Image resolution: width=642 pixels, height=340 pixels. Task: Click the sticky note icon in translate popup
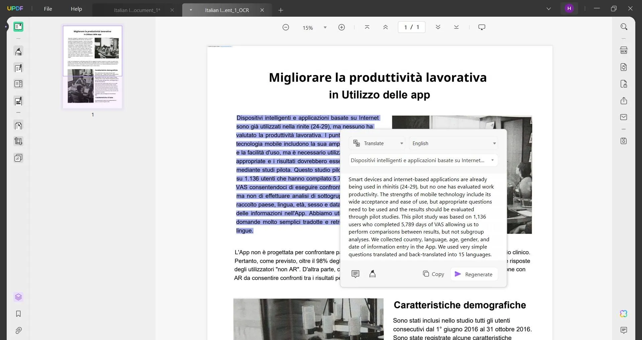[355, 274]
